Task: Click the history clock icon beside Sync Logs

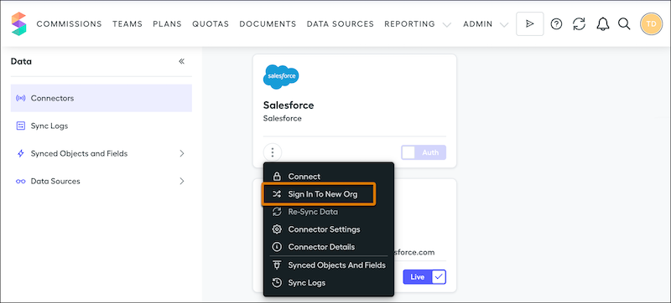Action: 277,283
